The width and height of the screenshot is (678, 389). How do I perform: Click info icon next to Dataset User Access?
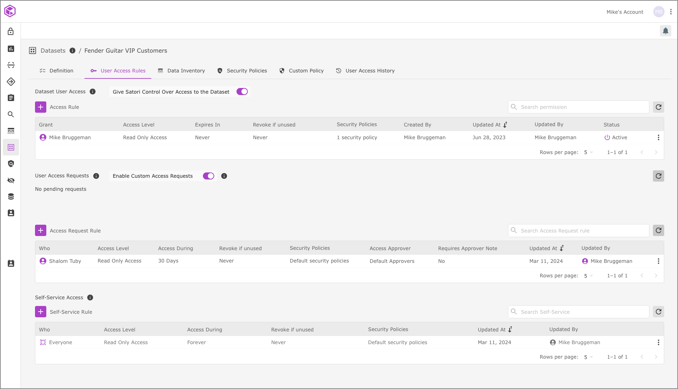coord(93,92)
